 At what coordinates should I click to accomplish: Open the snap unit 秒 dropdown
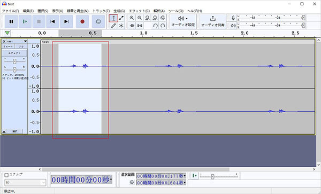(25, 183)
